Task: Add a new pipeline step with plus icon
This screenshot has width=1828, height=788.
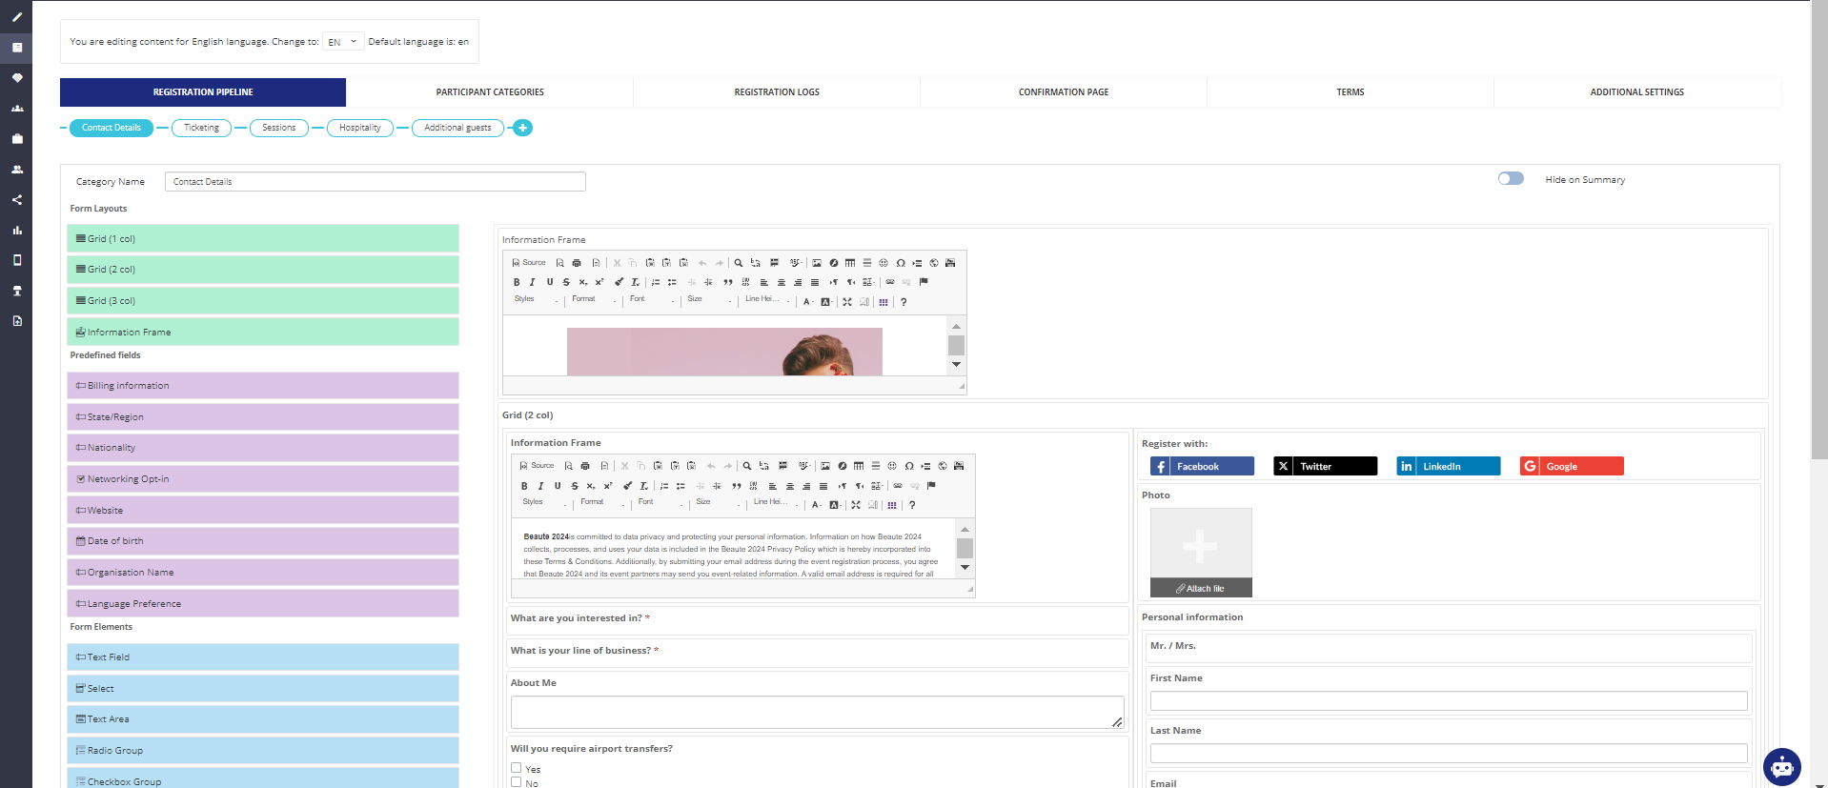Action: [x=522, y=128]
